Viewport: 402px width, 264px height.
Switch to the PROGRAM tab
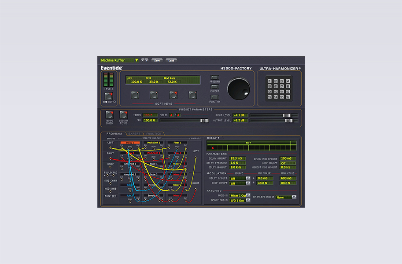pos(114,133)
